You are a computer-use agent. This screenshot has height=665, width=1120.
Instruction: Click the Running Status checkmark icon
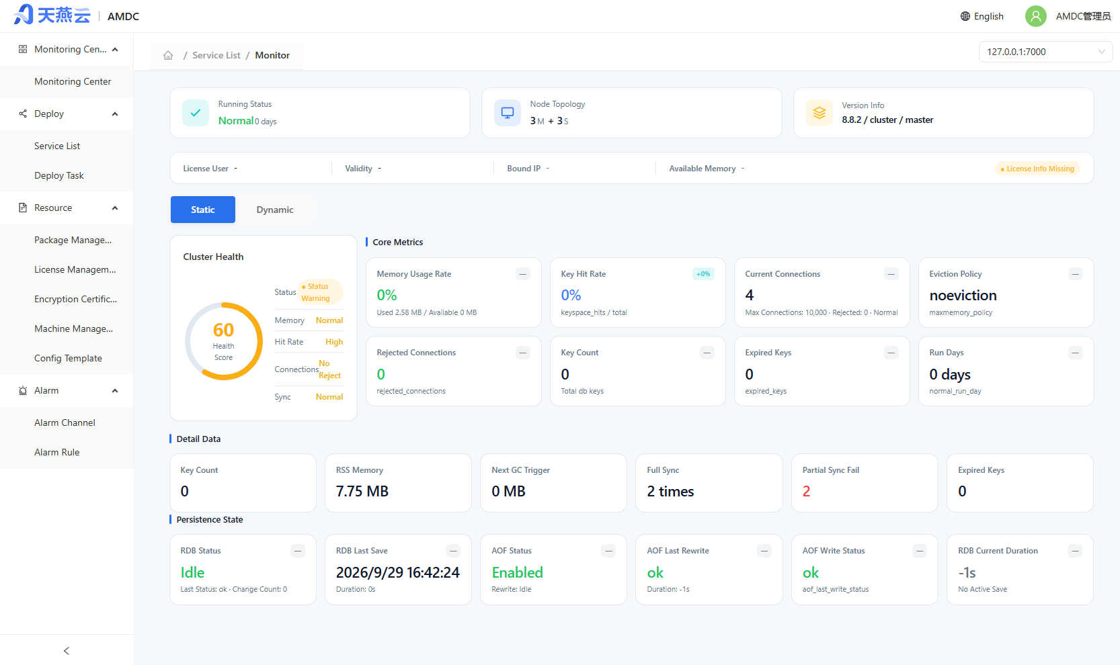196,113
